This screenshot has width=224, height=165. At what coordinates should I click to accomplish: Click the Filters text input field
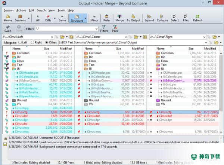[65, 29]
